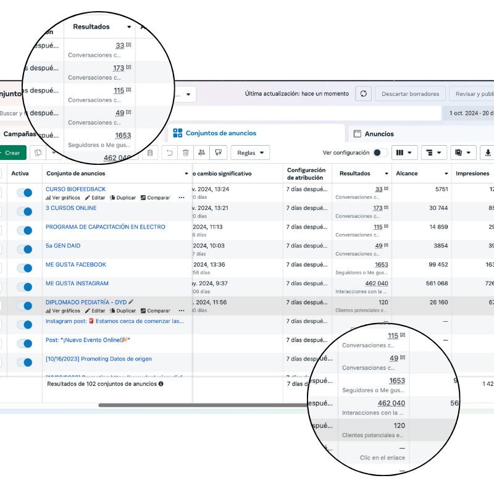Click the trash delete icon
The height and width of the screenshot is (494, 494).
point(185,153)
